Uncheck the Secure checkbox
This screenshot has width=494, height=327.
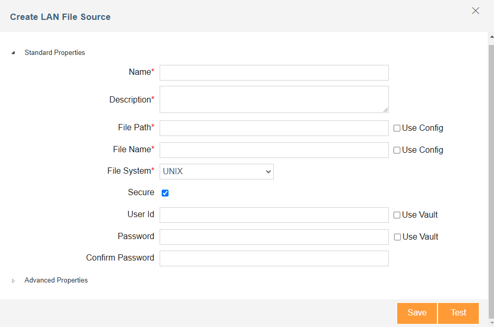(x=165, y=193)
